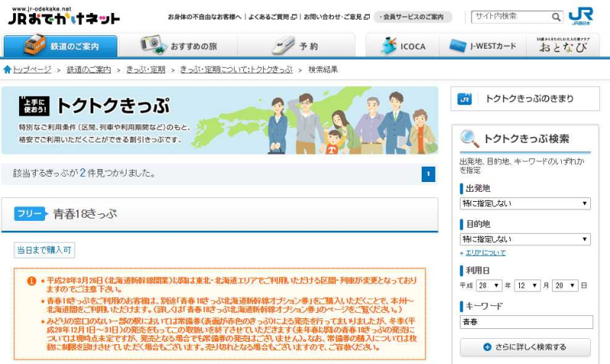Viewport: 610px width, 364px height.
Task: Open the 出発地 dropdown
Action: click(525, 203)
